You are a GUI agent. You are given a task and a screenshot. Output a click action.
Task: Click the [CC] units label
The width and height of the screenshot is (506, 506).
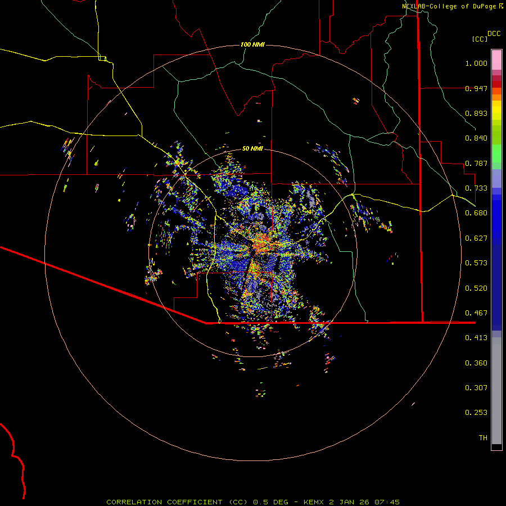pyautogui.click(x=480, y=39)
